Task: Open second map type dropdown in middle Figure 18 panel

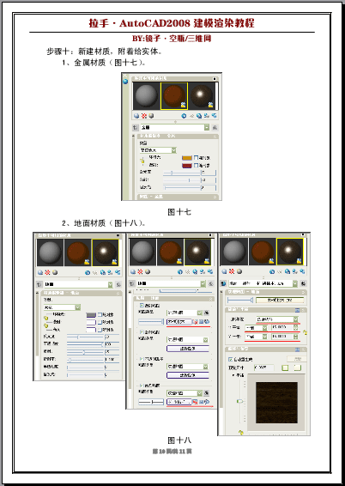Action: tap(188, 340)
